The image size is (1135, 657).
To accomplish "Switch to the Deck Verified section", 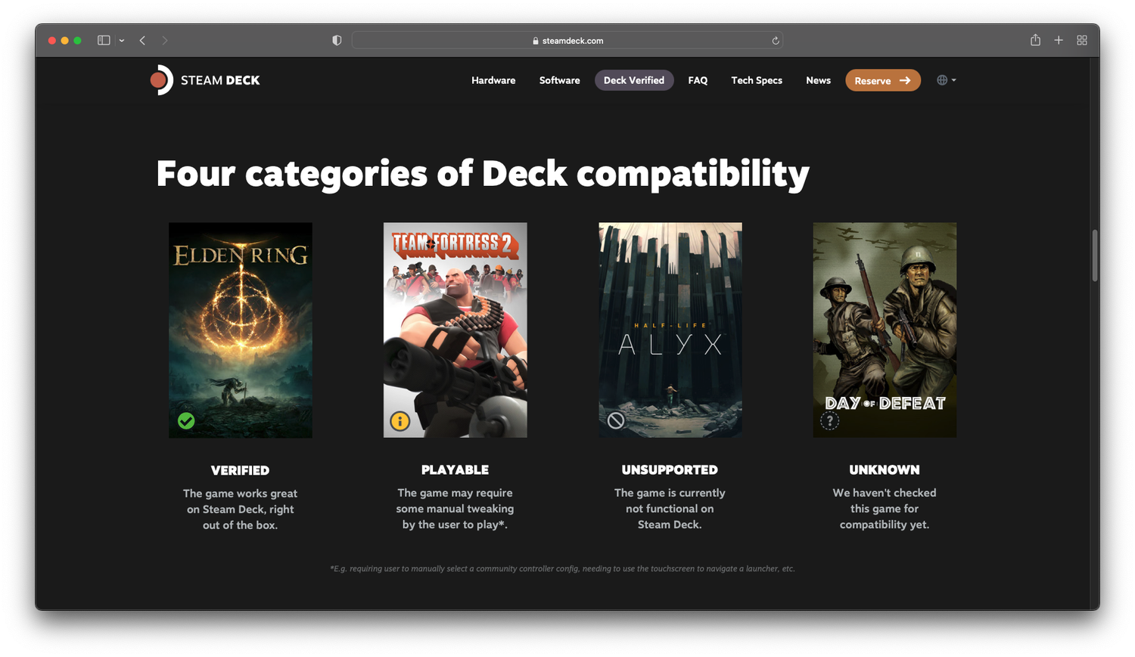I will [633, 79].
